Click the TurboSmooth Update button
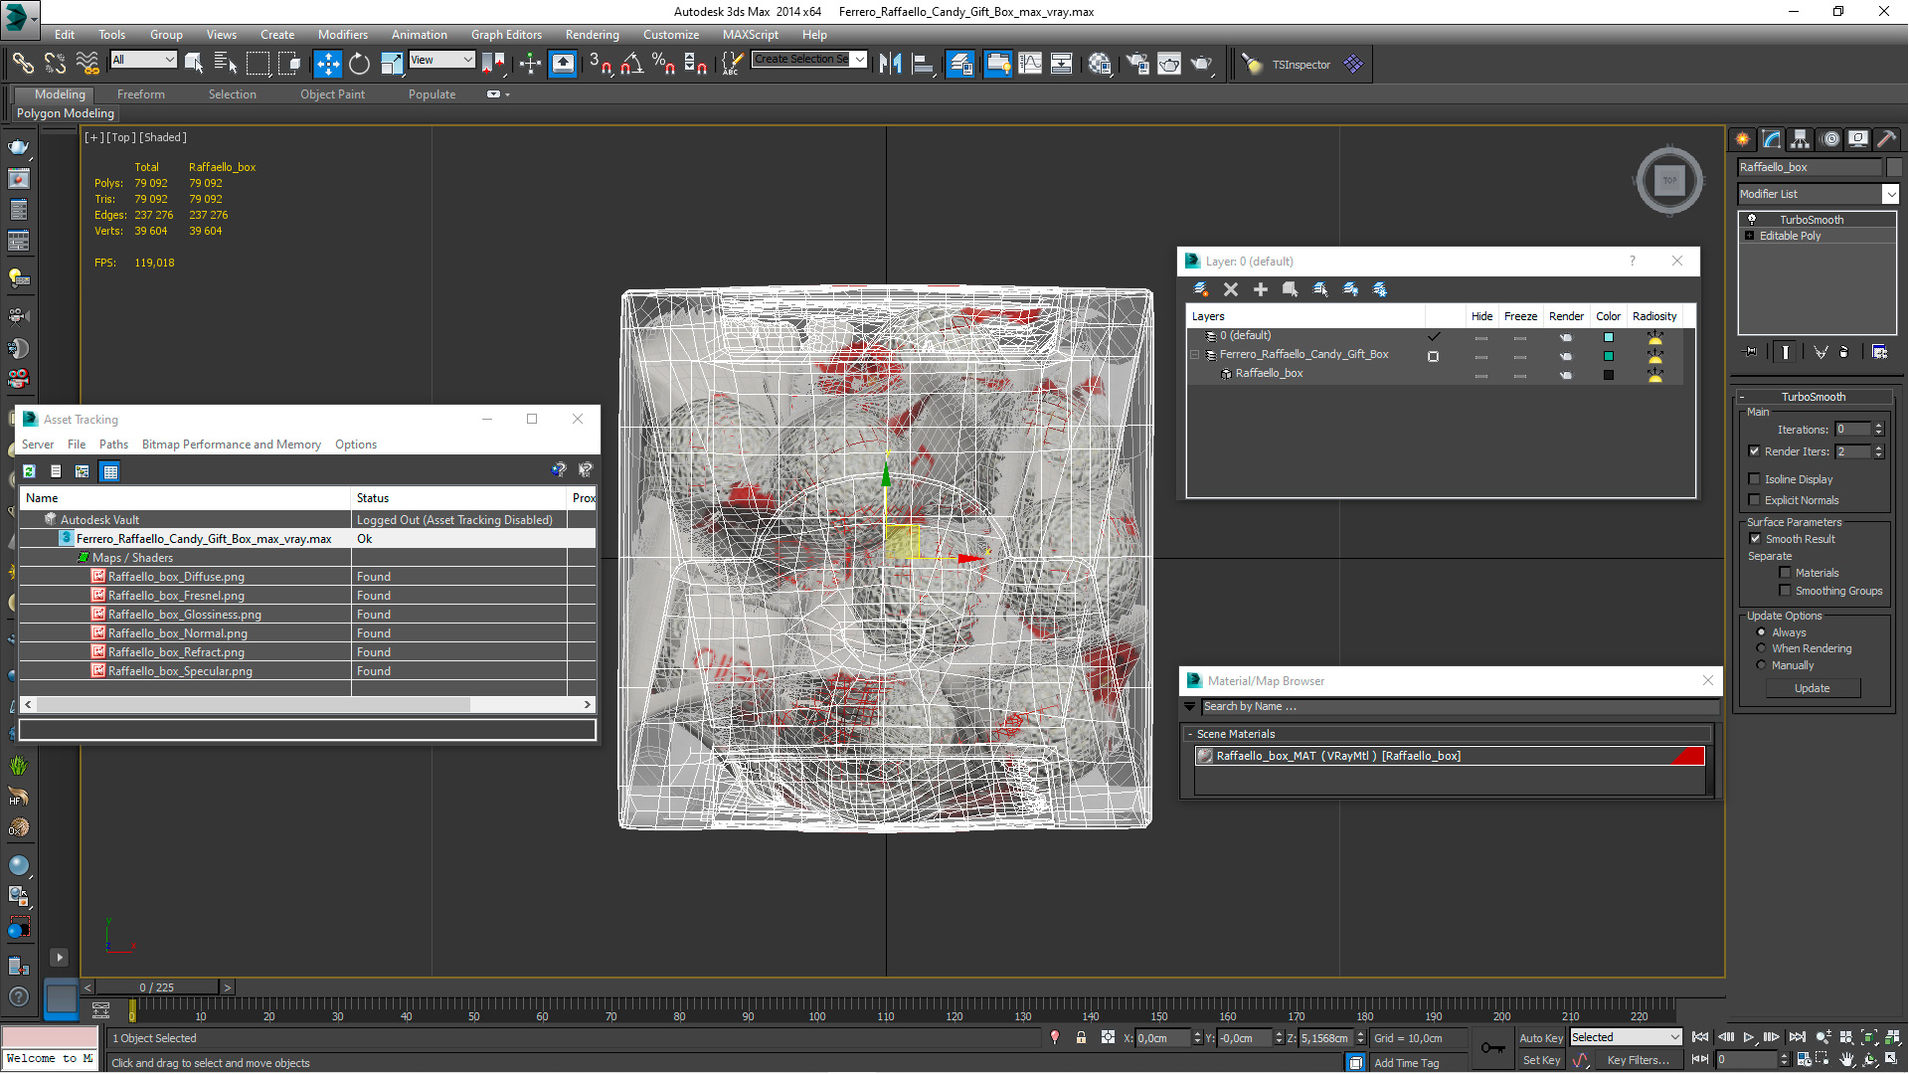Viewport: 1909px width, 1074px height. click(1812, 688)
